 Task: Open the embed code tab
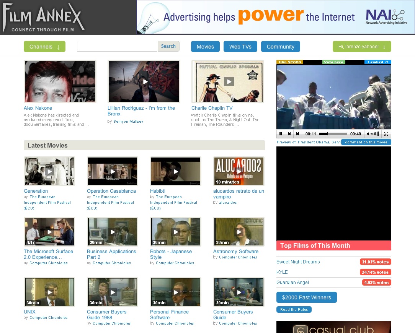click(x=378, y=62)
